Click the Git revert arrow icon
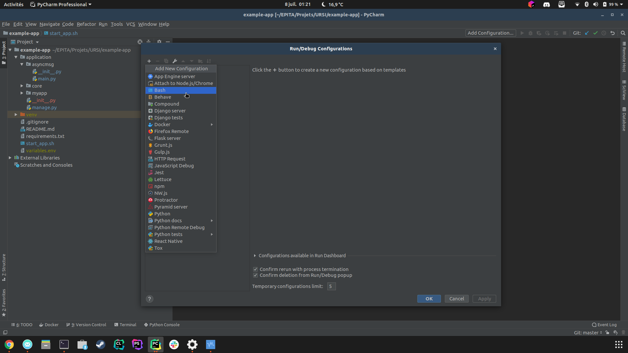 (613, 33)
